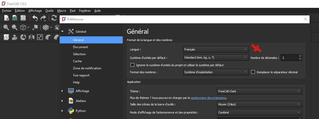Image resolution: width=319 pixels, height=119 pixels.
Task: Click the Revolve tool icon
Action: point(23,37)
